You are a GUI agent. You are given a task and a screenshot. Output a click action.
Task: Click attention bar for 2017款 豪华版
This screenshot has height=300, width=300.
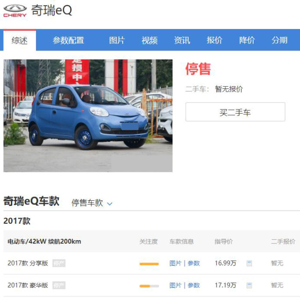click(x=149, y=286)
